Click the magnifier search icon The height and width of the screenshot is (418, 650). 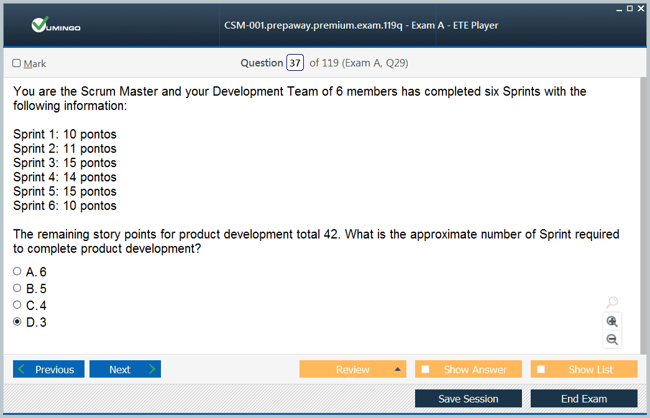coord(612,302)
